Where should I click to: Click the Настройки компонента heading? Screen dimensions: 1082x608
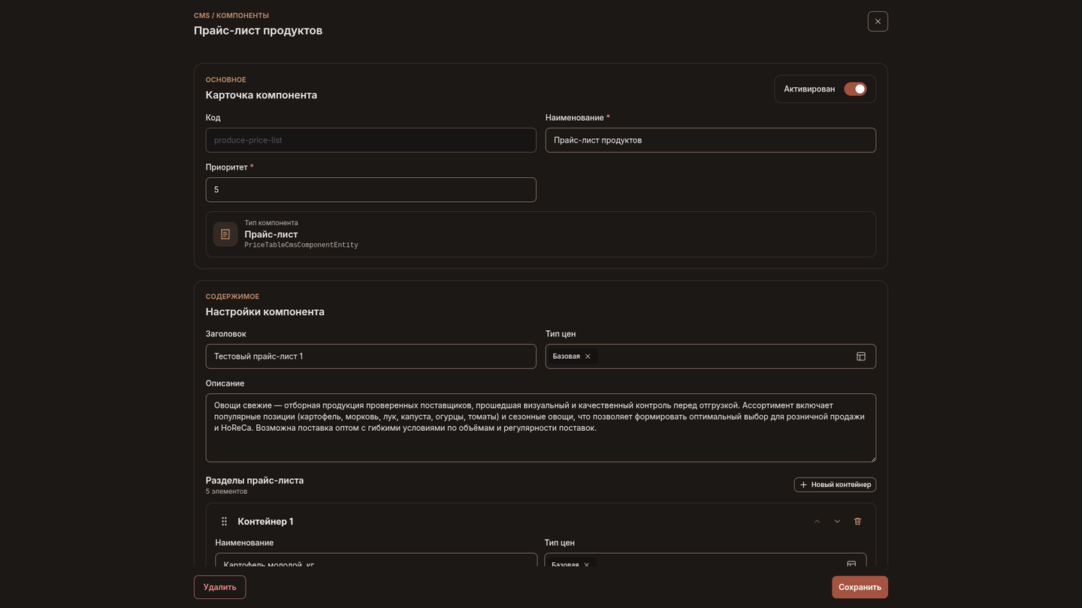265,312
